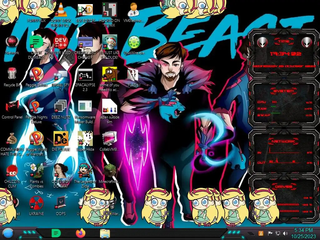
Task: Open OOPS DID I DO THAT portrait icon
Action: [61, 170]
